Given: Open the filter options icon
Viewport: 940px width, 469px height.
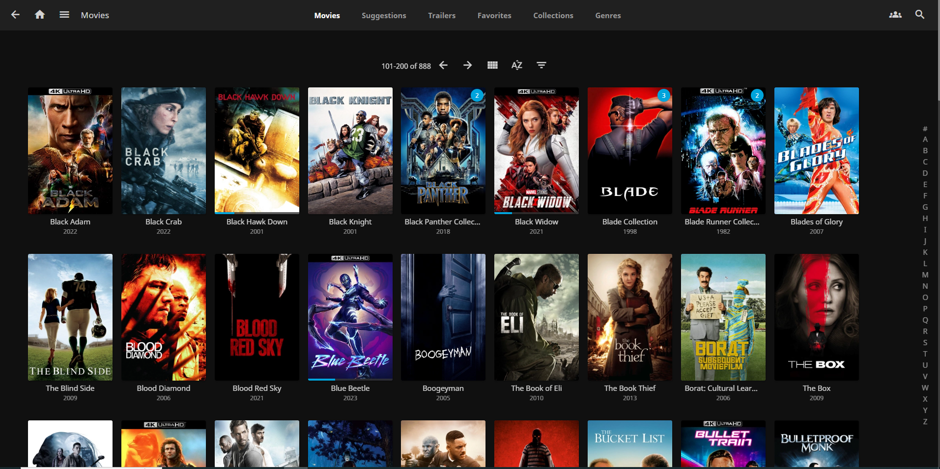Looking at the screenshot, I should tap(541, 65).
